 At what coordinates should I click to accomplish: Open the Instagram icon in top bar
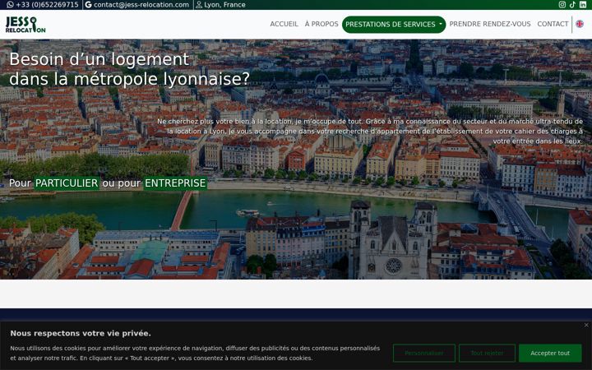(562, 5)
